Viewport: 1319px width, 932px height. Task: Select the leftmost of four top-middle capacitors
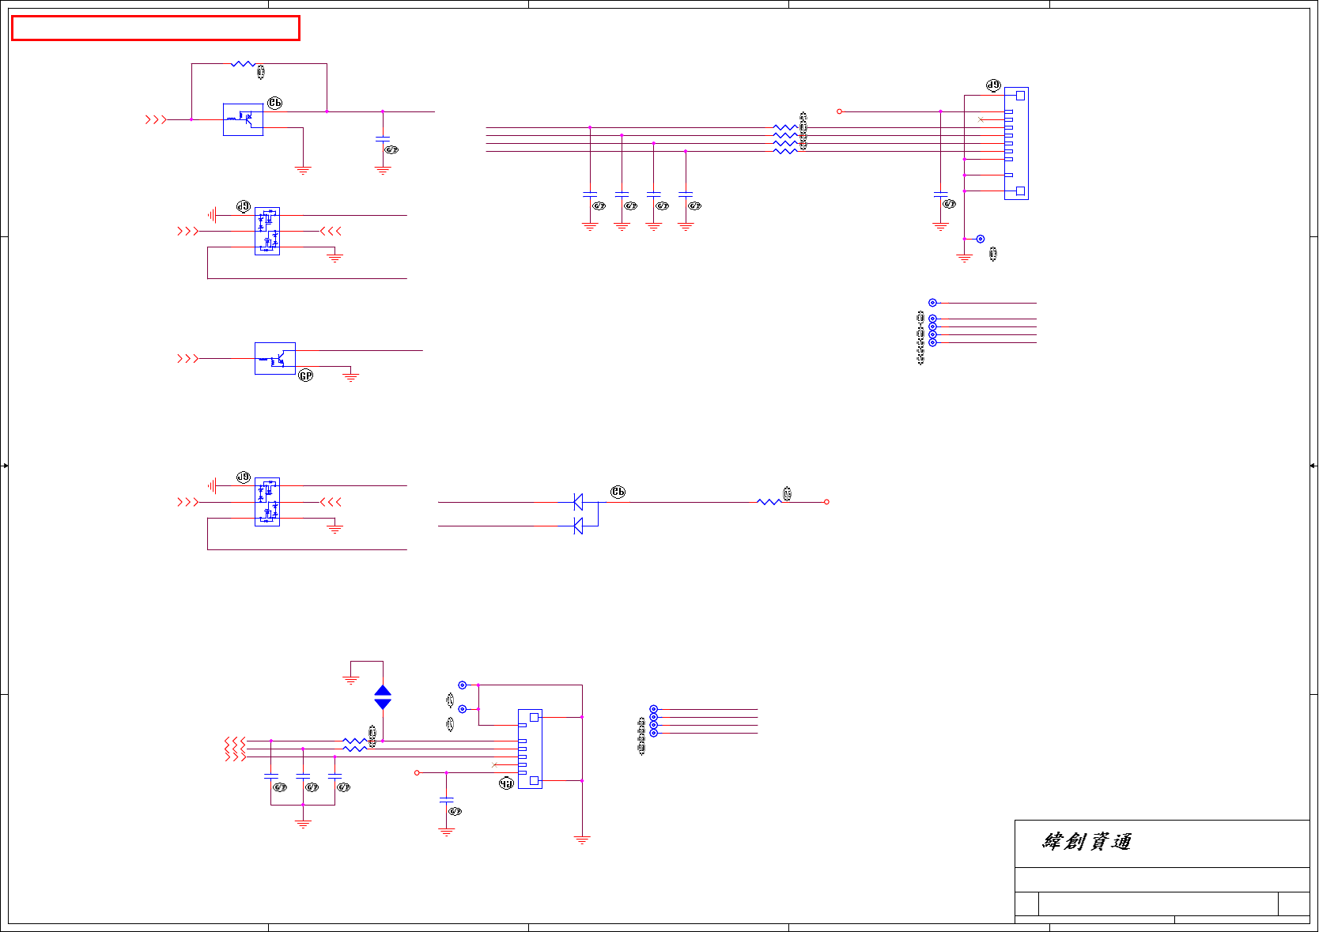point(590,194)
